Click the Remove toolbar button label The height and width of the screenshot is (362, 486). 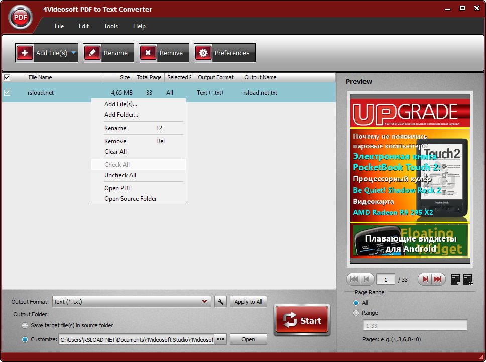[171, 53]
